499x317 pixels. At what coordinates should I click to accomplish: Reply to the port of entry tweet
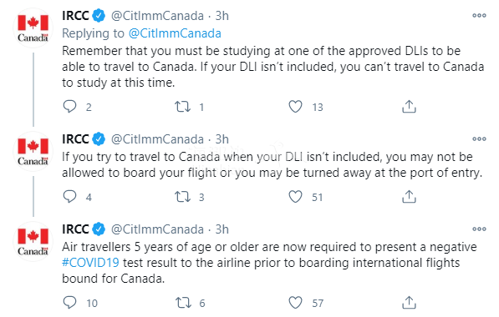[69, 197]
